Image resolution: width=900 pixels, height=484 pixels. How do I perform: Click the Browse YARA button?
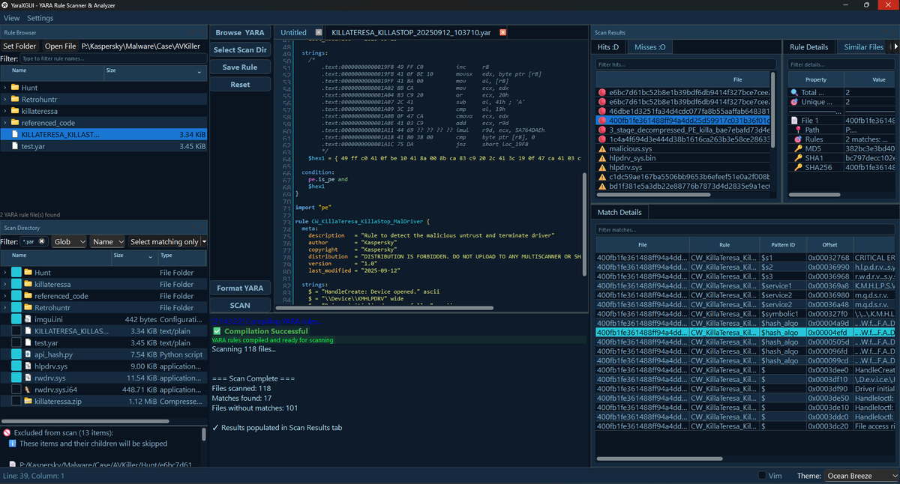pos(239,33)
